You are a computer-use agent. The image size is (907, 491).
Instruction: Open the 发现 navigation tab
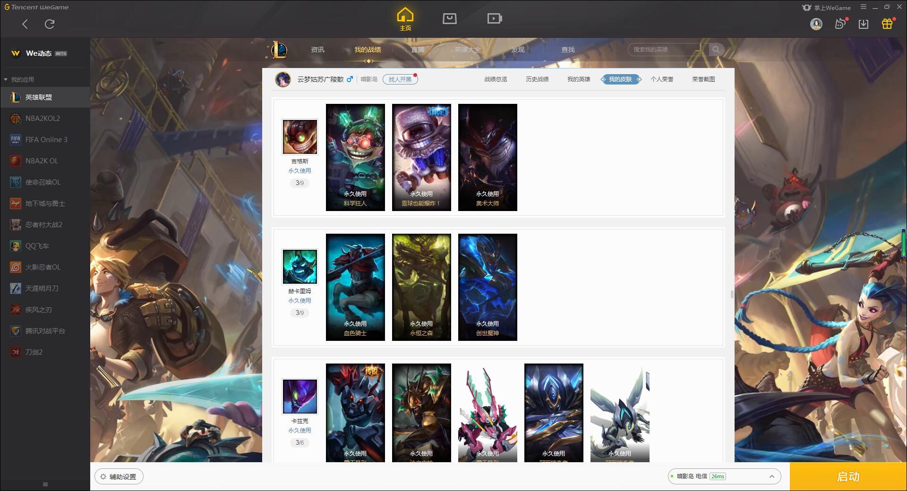click(x=518, y=50)
